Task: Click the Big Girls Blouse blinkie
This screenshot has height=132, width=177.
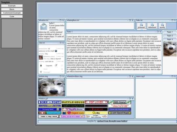Action: 73,109
